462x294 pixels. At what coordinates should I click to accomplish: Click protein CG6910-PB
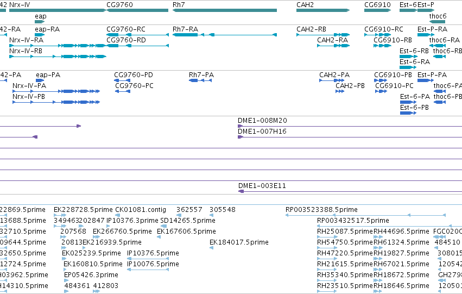pos(381,80)
